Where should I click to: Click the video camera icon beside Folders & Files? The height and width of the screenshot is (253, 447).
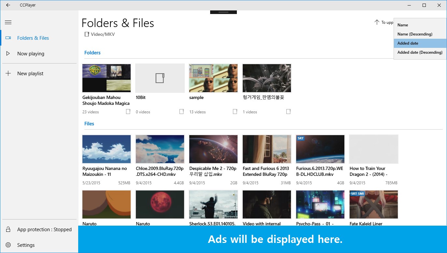tap(8, 38)
